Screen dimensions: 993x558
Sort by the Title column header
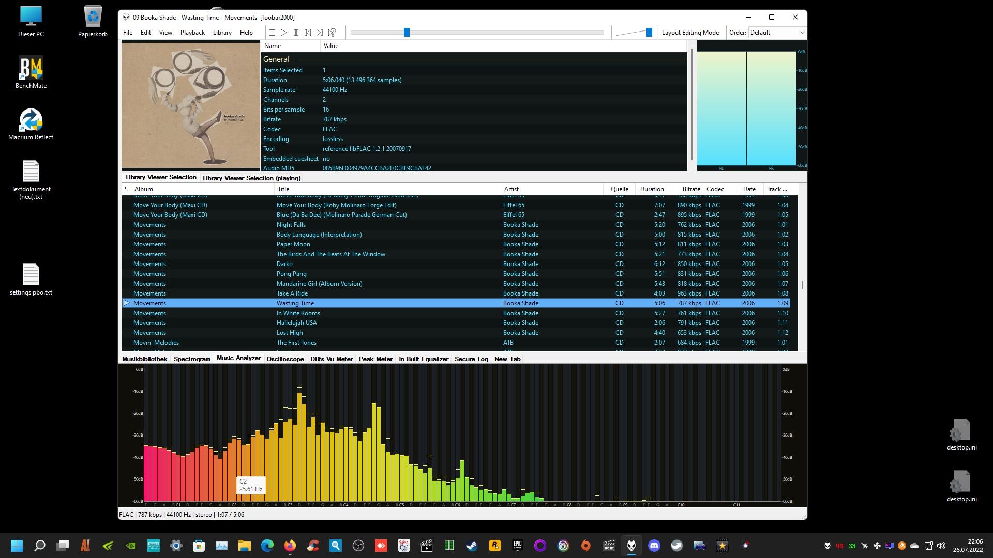click(387, 189)
